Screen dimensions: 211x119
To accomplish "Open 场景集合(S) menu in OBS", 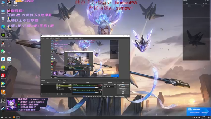I will (x=70, y=38).
